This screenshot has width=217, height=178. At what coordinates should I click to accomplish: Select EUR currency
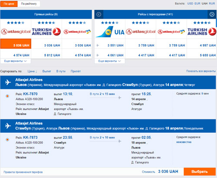click(197, 3)
